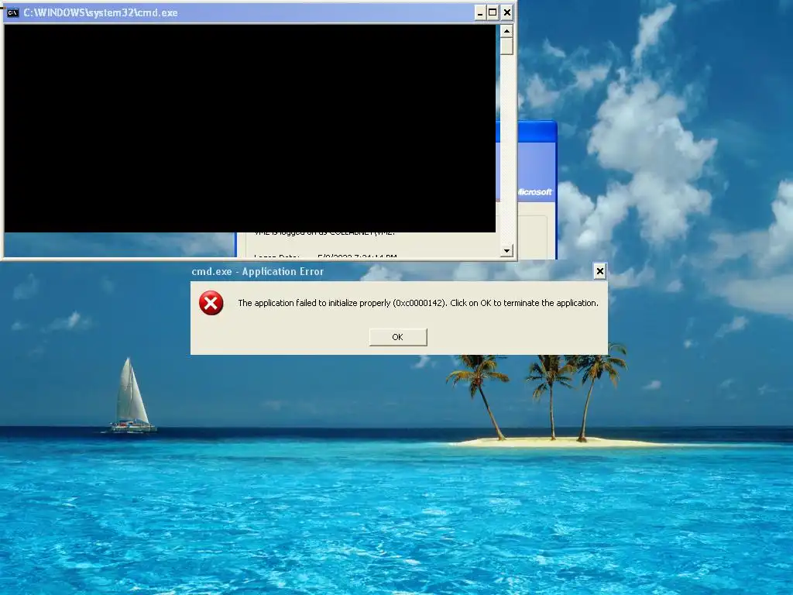Close the cmd.exe console window

click(506, 12)
